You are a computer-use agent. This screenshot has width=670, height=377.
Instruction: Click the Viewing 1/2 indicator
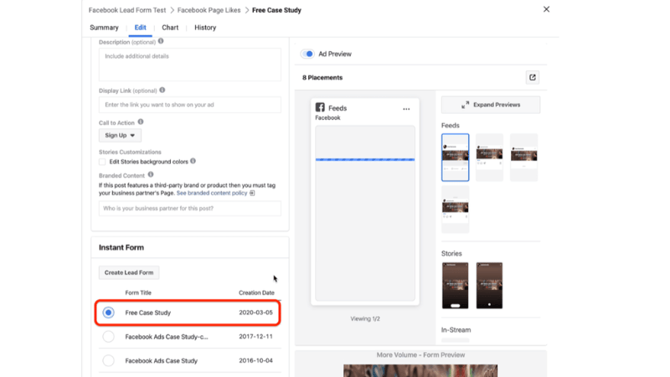pos(365,319)
